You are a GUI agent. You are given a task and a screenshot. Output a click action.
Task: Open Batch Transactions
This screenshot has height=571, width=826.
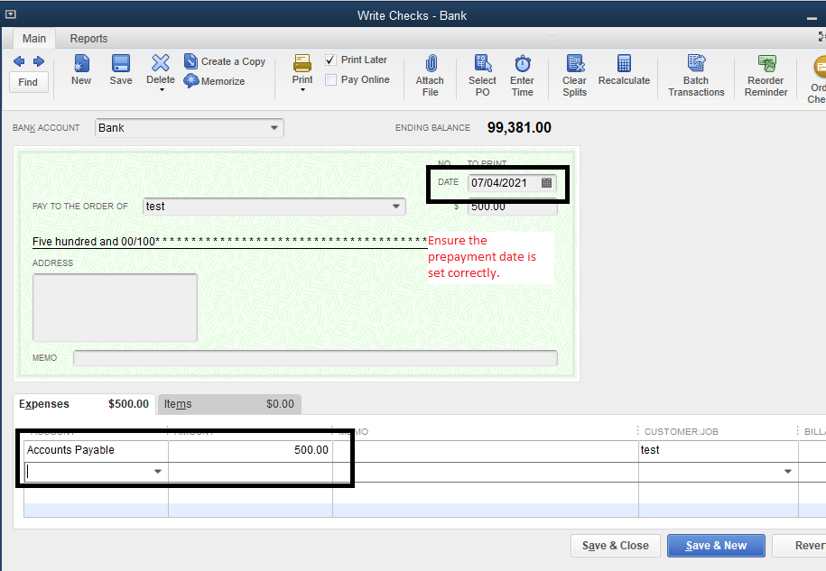point(696,75)
